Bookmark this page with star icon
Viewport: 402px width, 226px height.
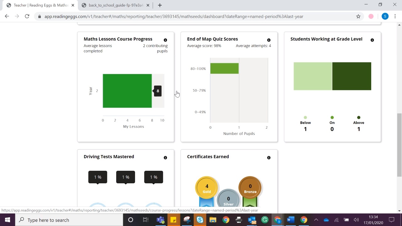(358, 16)
